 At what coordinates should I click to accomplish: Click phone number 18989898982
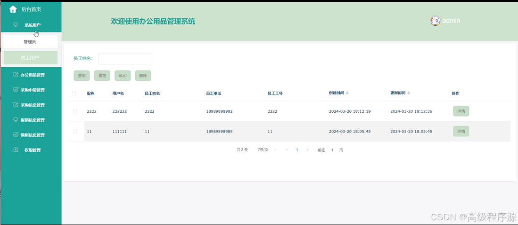[x=219, y=111]
